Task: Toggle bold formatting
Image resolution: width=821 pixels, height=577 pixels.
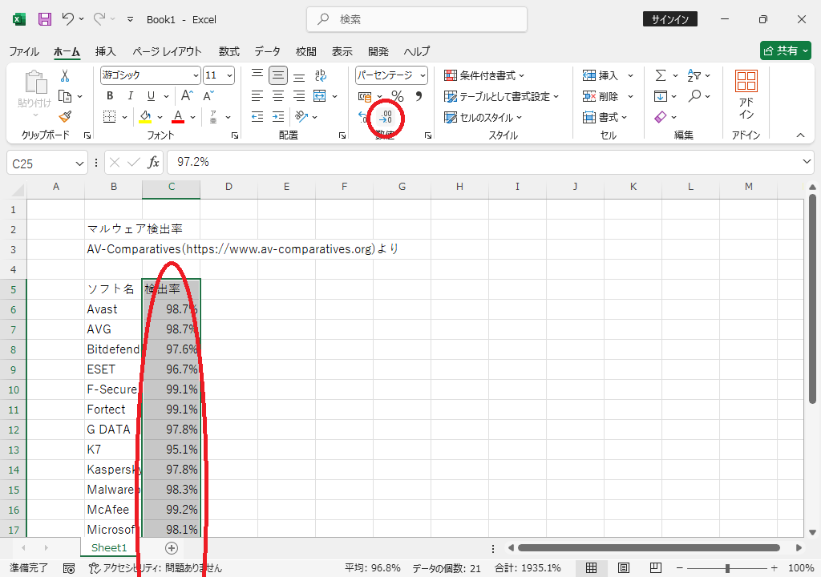Action: 110,96
